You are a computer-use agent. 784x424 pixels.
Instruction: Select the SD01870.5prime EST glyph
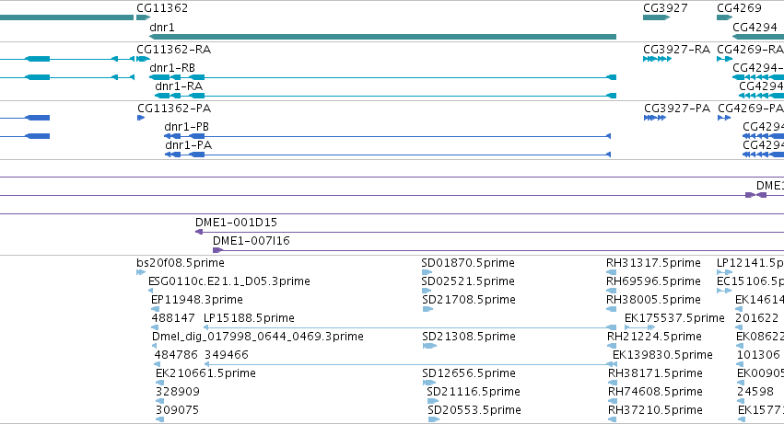click(427, 272)
